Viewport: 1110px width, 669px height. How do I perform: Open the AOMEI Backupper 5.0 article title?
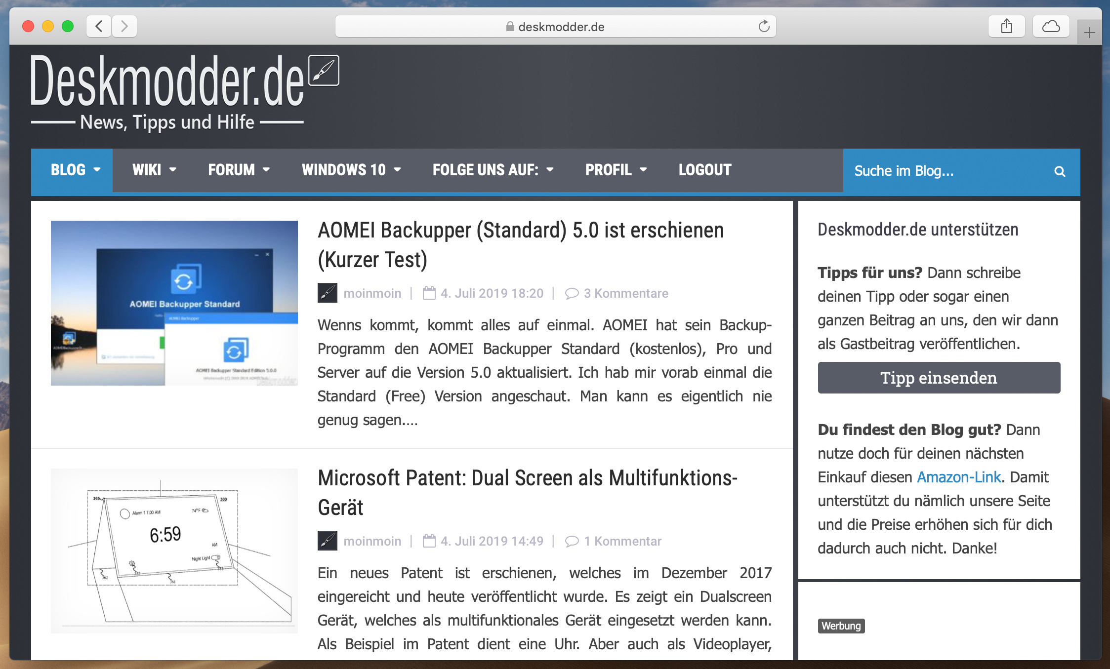(521, 245)
